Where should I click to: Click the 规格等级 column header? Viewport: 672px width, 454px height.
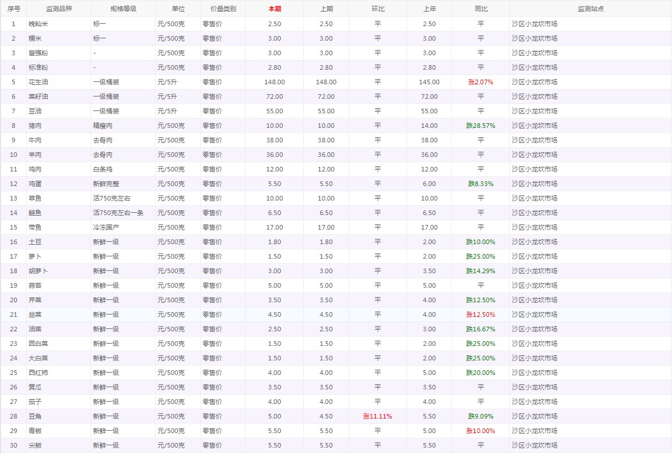(123, 9)
